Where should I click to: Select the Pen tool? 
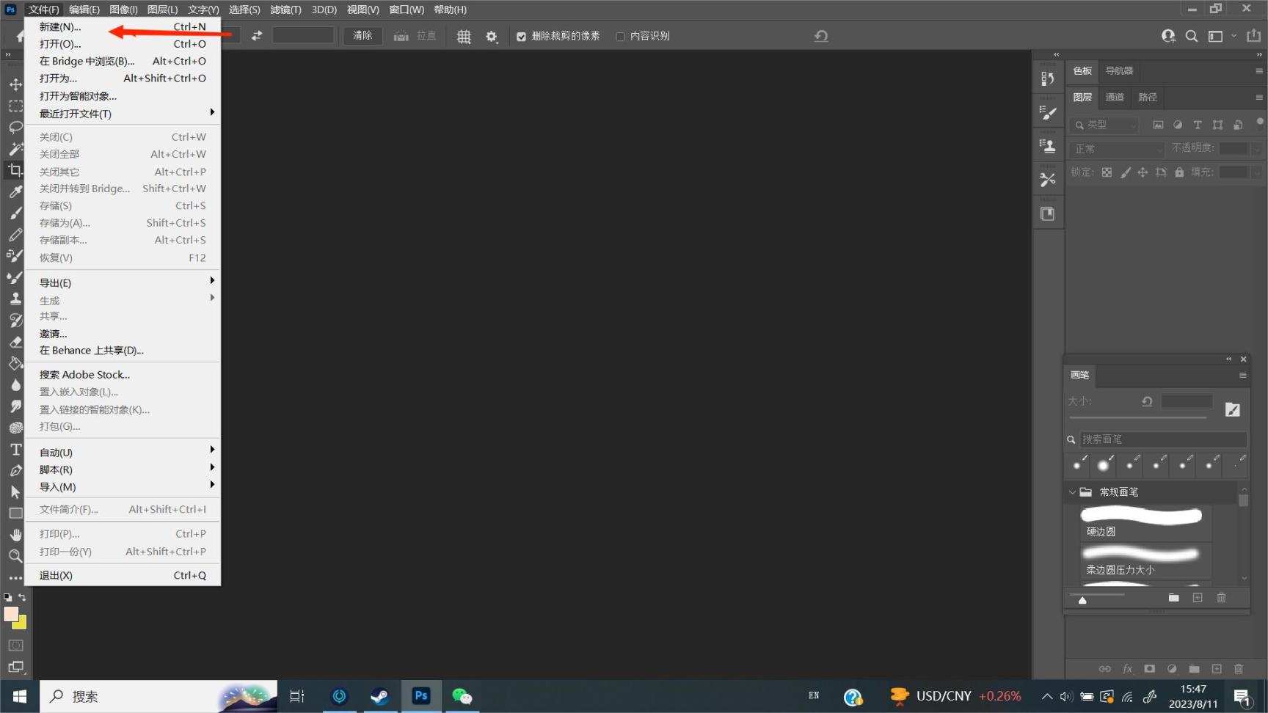point(15,470)
